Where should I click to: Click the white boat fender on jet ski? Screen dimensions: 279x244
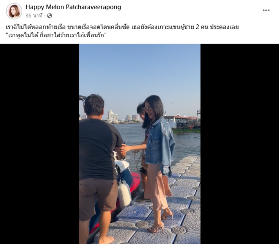coord(125,194)
